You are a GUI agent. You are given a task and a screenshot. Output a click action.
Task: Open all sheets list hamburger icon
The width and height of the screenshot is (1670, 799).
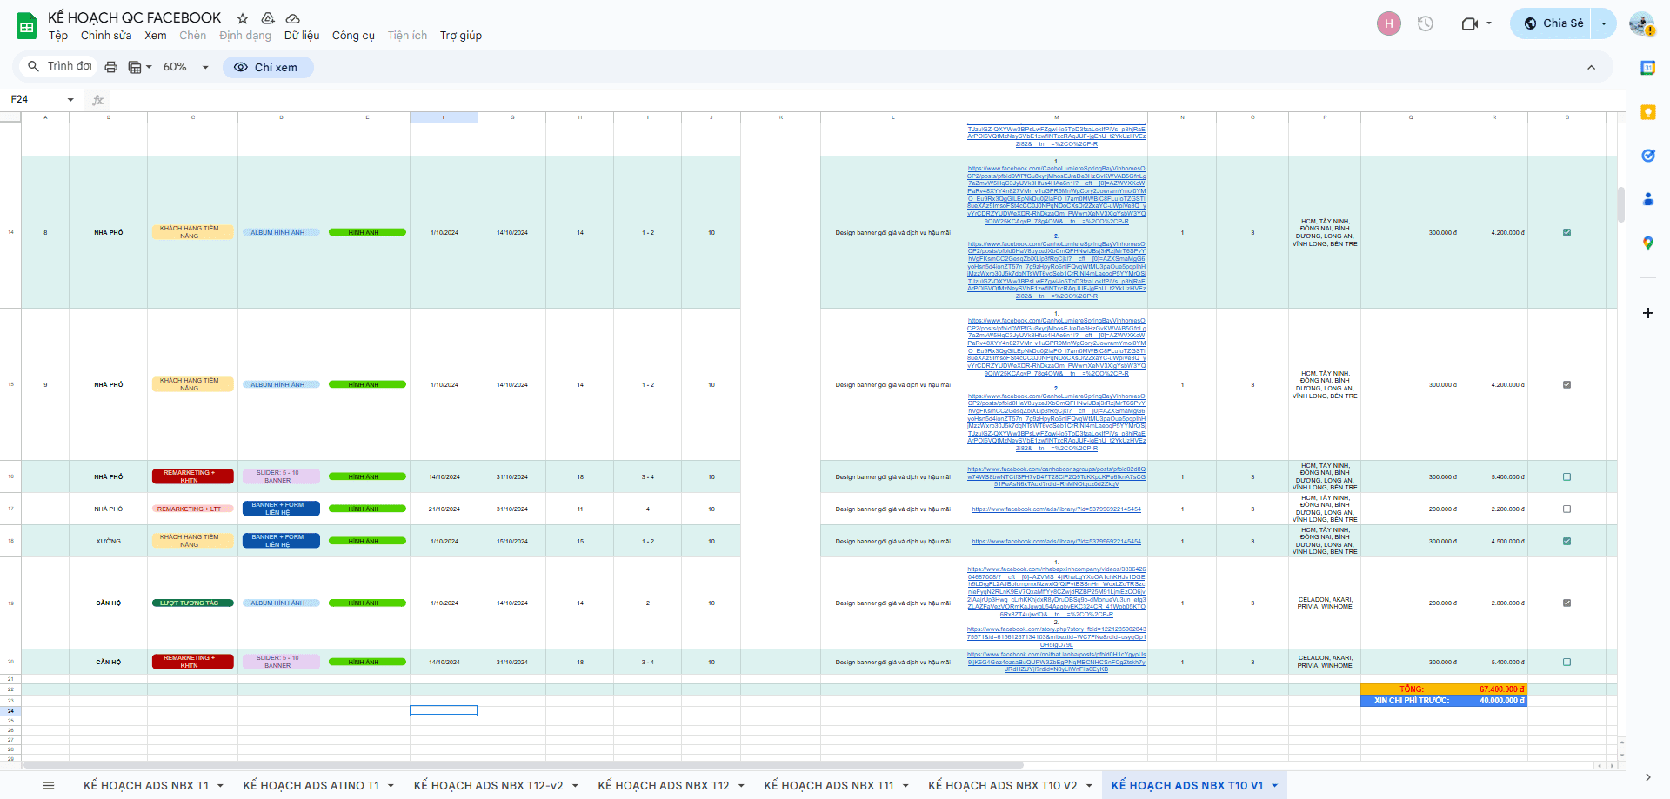(49, 785)
